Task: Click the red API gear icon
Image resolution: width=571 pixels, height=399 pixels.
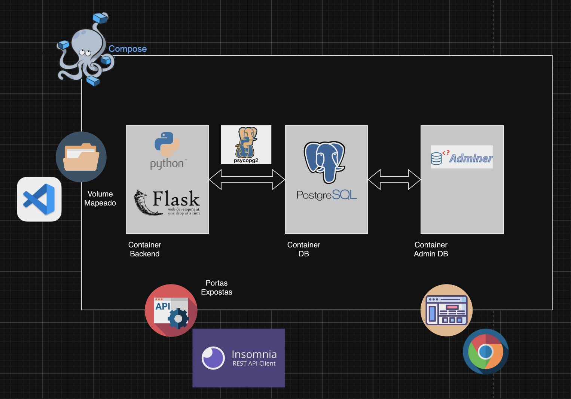Action: (171, 310)
